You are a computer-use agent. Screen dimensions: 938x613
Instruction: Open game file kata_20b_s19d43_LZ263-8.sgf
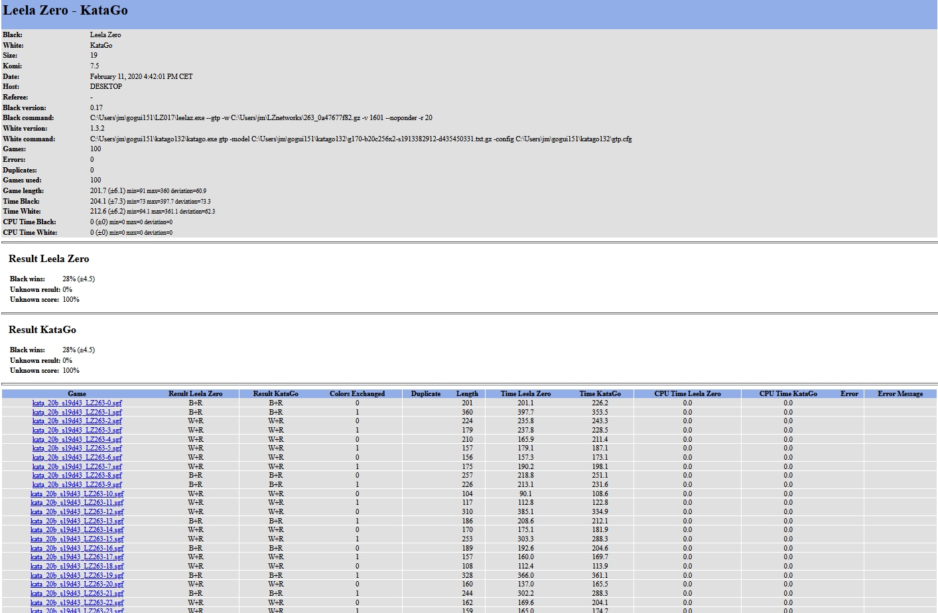(x=77, y=475)
